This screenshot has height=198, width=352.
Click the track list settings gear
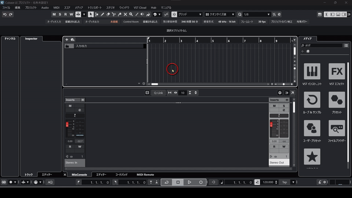[144, 84]
